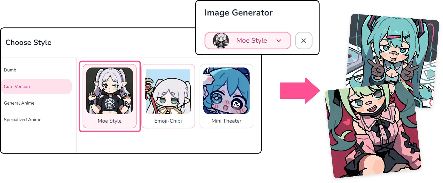Screen dimensions: 443x183
Task: Choose the Emoji-Chibi style card
Action: coord(168,96)
